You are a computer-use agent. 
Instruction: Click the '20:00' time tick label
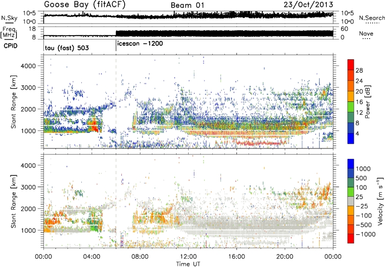pyautogui.click(x=285, y=257)
